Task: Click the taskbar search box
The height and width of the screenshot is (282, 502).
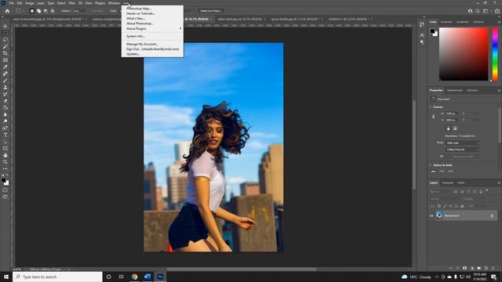Action: (57, 277)
